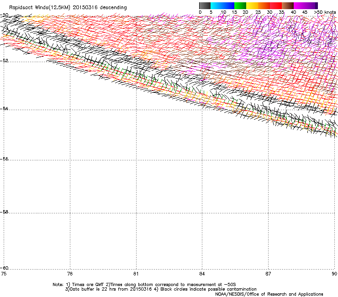
Task: Click the legend label '25'
Action: coord(258,12)
